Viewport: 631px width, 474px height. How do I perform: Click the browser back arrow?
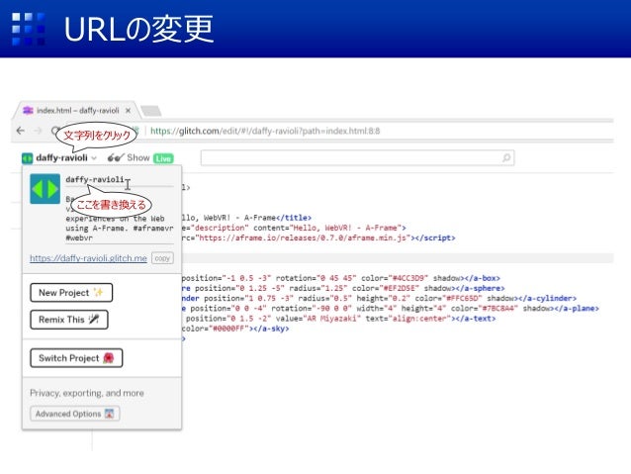pos(21,131)
